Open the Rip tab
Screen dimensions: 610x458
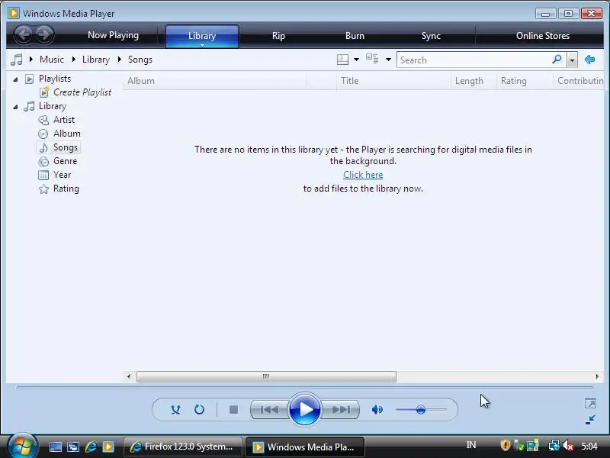coord(278,36)
